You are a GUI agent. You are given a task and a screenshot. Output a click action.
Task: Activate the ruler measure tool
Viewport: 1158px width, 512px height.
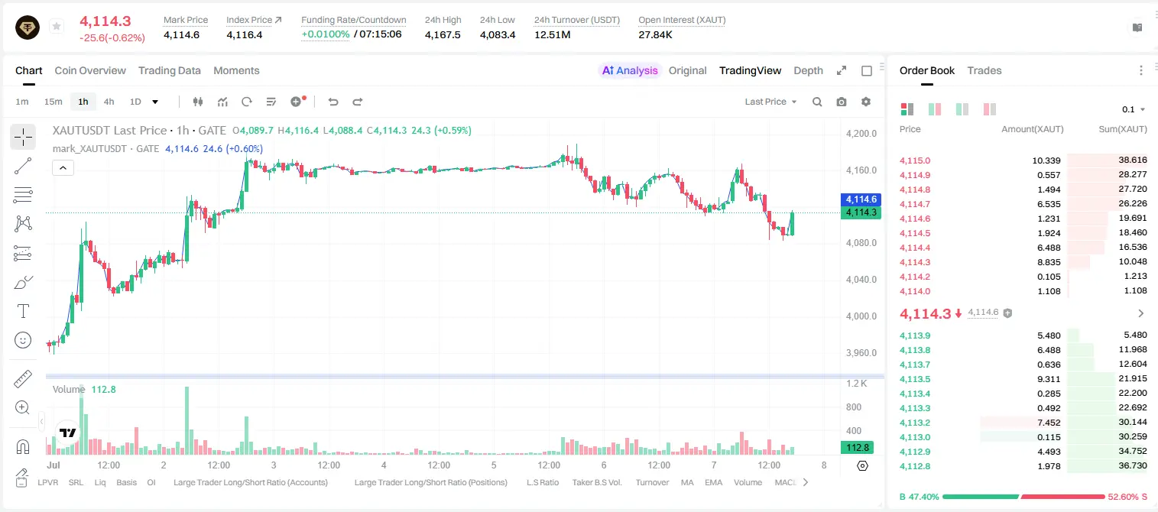point(23,379)
